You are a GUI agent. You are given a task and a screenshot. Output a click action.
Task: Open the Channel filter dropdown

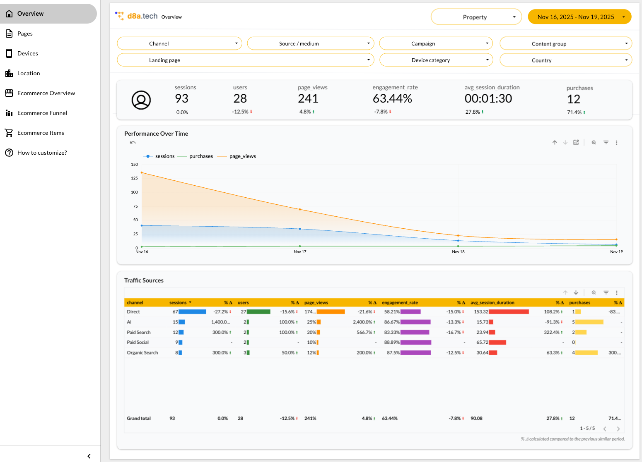point(179,43)
